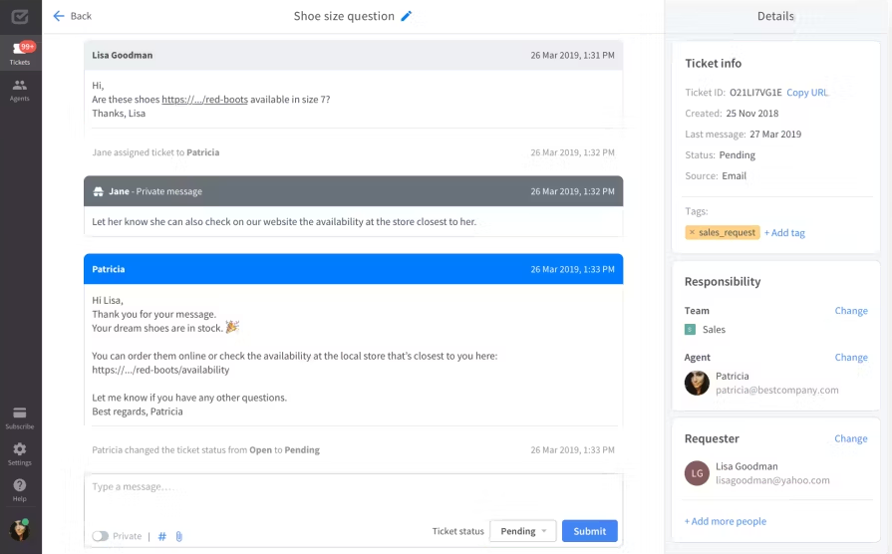
Task: Open the Subscribe icon in sidebar
Action: (20, 417)
